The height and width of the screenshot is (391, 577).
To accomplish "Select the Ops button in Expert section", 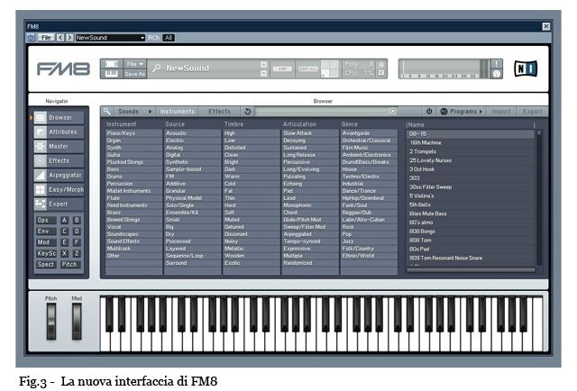I will [x=43, y=220].
